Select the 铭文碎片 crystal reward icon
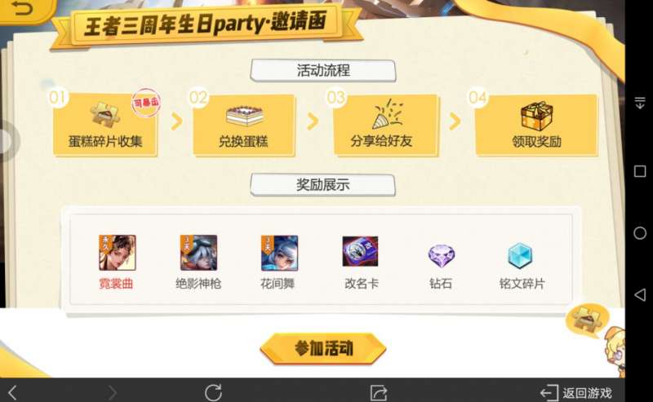 pyautogui.click(x=520, y=255)
